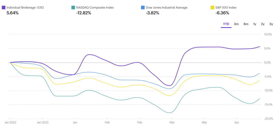Viewport: 277px width, 127px height.
Task: Click the blue Dow Jones swatch
Action: pos(142,8)
